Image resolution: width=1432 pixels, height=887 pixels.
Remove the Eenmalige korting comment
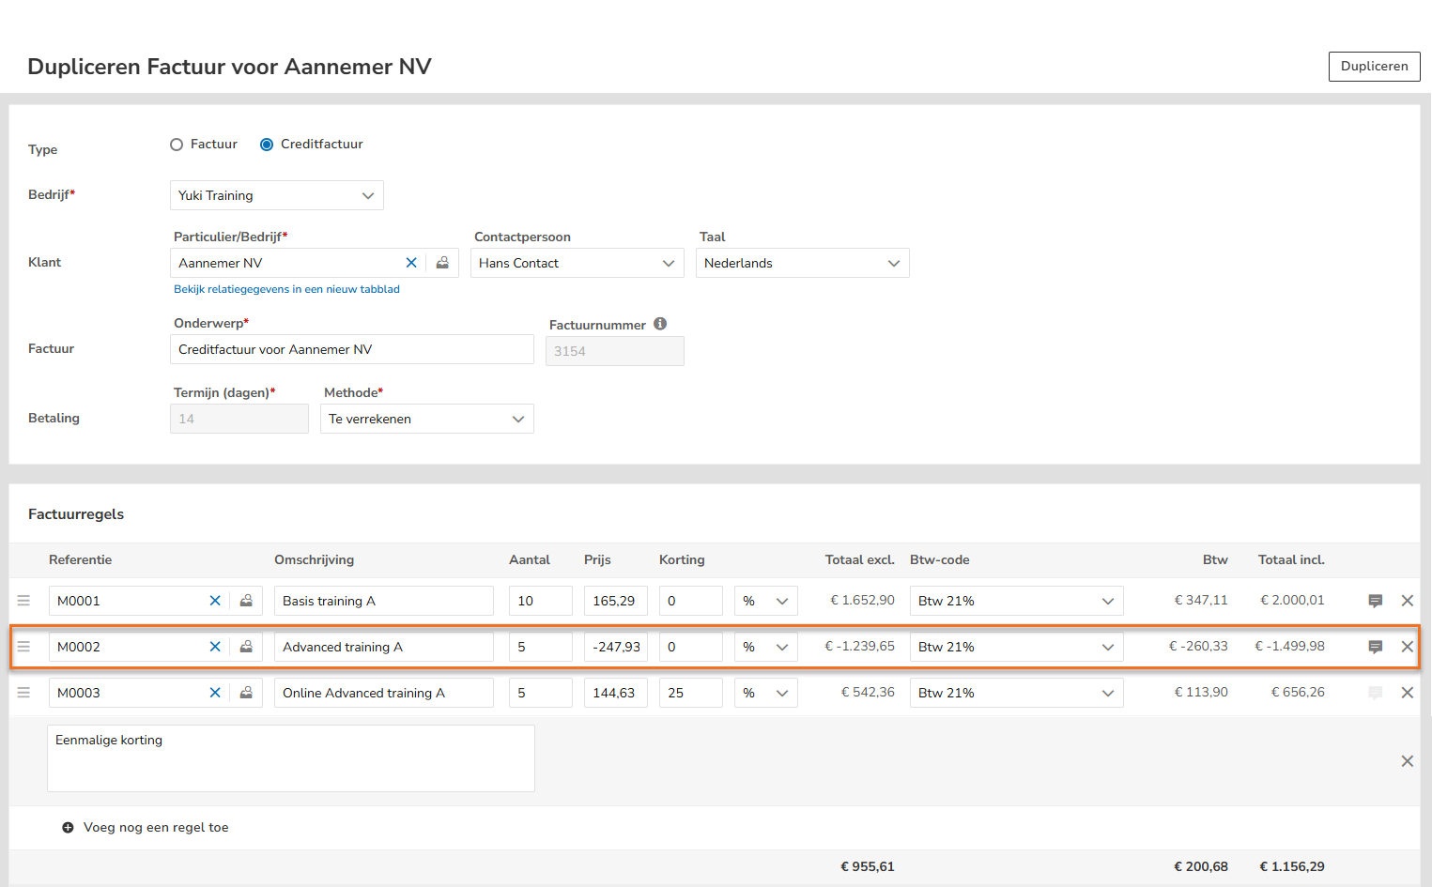1408,761
